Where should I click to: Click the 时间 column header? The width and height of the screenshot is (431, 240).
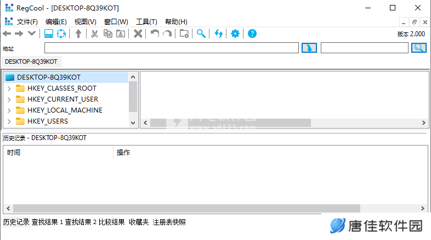(x=58, y=153)
